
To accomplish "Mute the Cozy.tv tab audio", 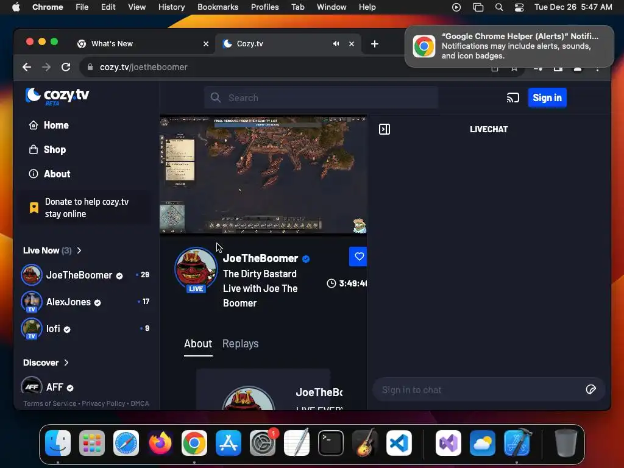I will pos(336,44).
